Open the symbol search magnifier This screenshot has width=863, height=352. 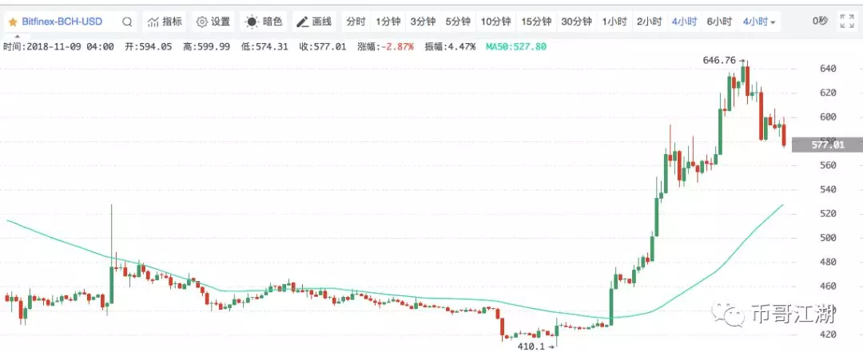pos(127,22)
